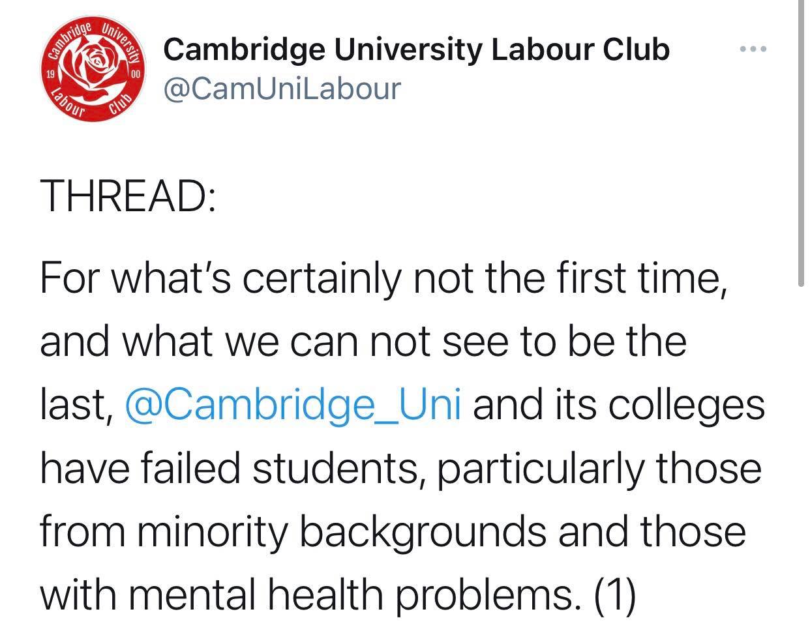
Task: Open the @Cambridge_Uni mention link
Action: tap(292, 405)
